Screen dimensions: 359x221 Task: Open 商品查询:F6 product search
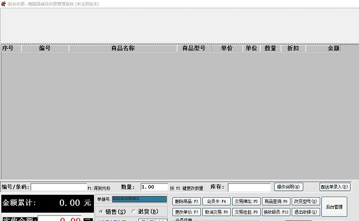276,201
